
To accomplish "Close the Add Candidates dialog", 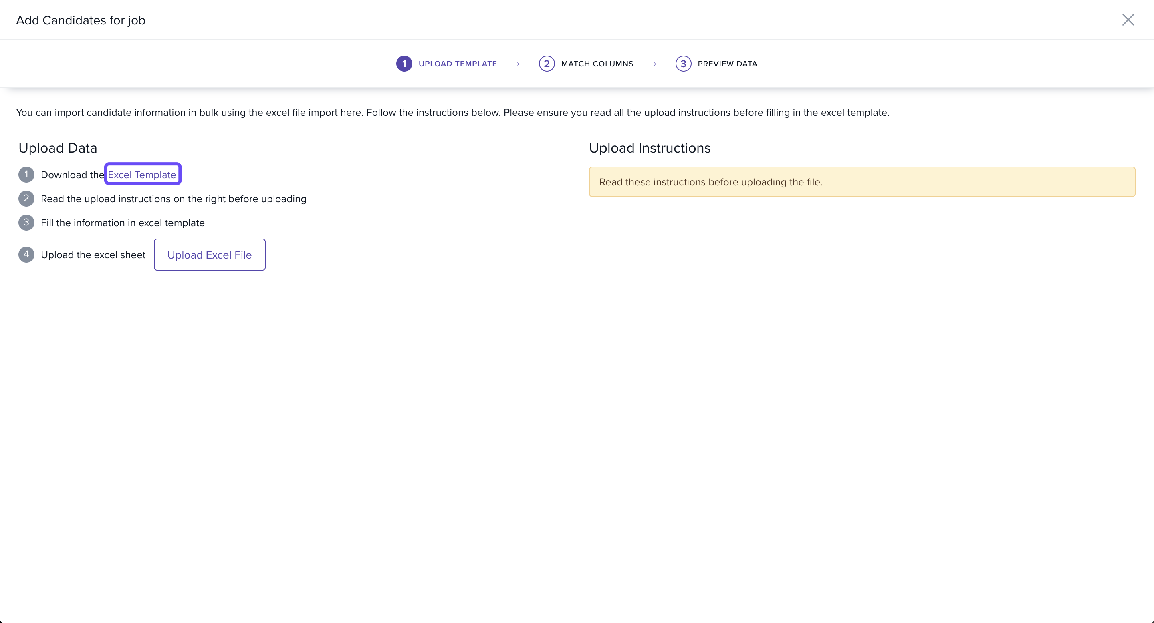I will pos(1128,20).
